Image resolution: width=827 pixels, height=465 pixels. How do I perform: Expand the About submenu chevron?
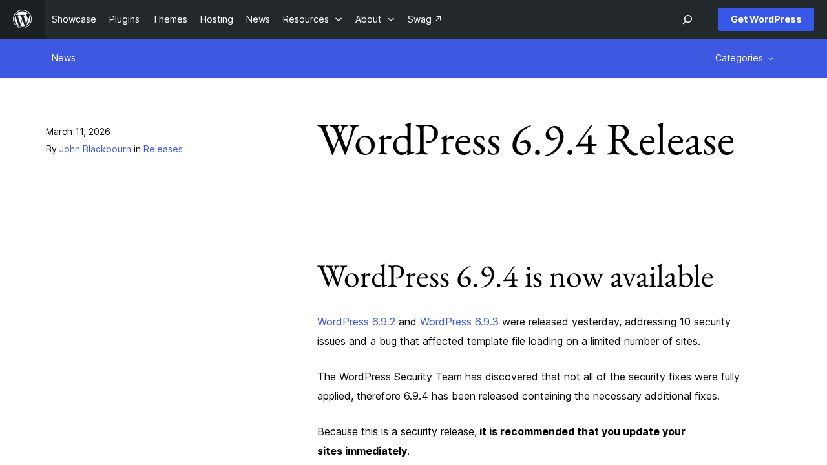click(x=391, y=19)
